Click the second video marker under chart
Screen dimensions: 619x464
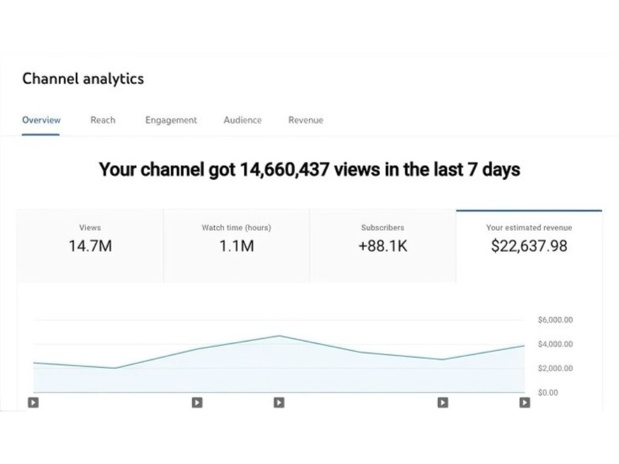[x=197, y=403]
